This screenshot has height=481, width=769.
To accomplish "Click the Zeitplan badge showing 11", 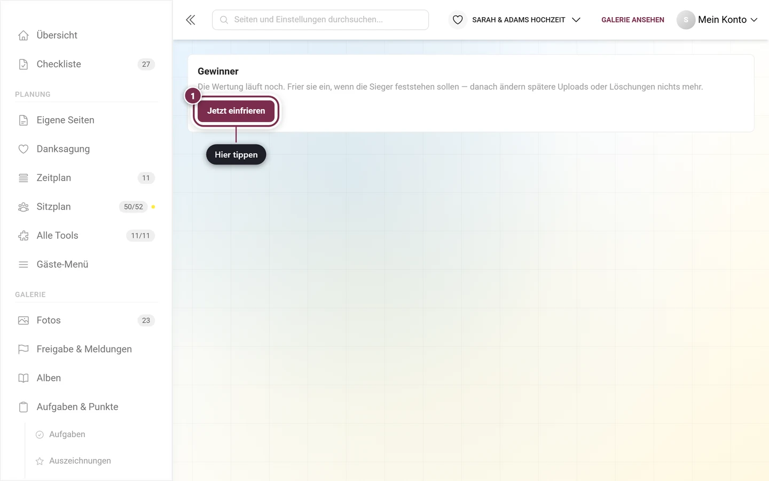I will (x=146, y=178).
